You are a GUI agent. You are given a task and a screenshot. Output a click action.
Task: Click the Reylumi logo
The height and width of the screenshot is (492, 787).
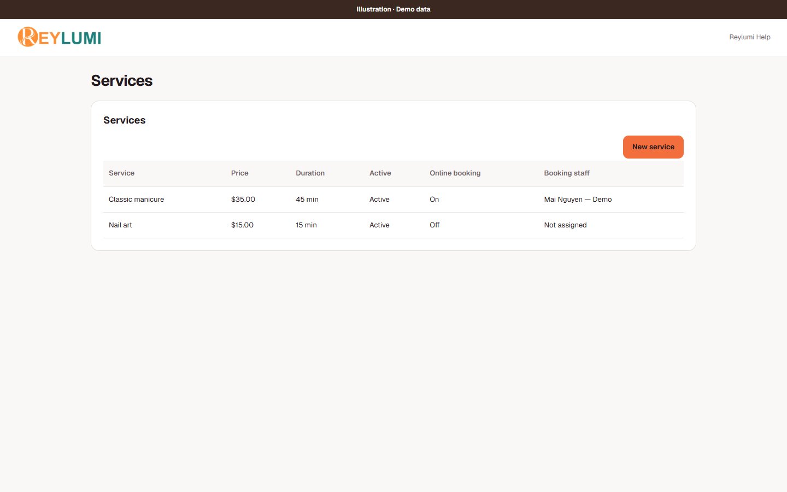point(60,37)
